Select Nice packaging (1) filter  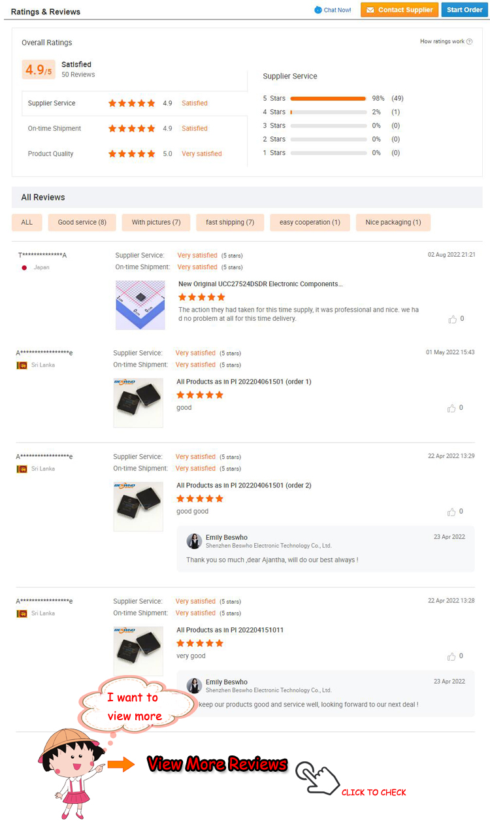point(393,222)
